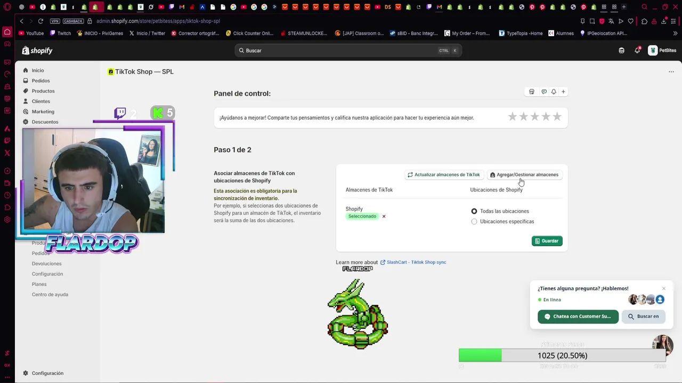This screenshot has width=682, height=383.
Task: Click the green 1025 (20.50%) progress bar
Action: click(x=562, y=355)
